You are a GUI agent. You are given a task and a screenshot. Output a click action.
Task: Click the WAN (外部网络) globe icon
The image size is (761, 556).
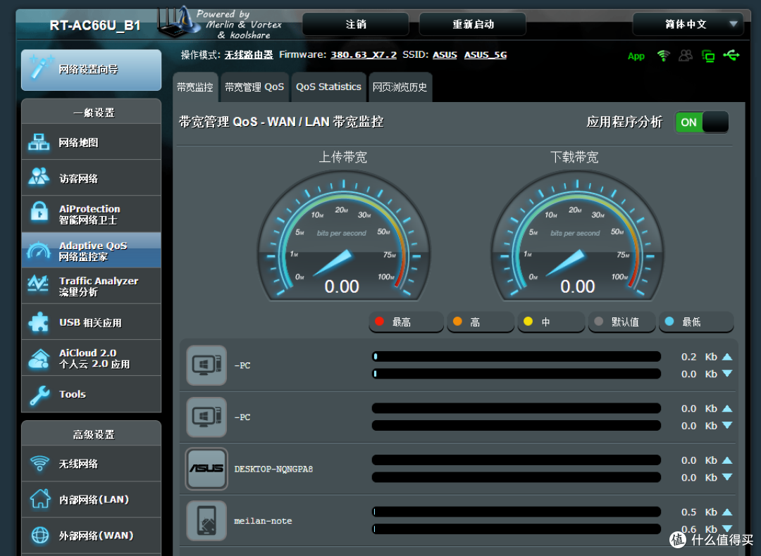coord(39,535)
